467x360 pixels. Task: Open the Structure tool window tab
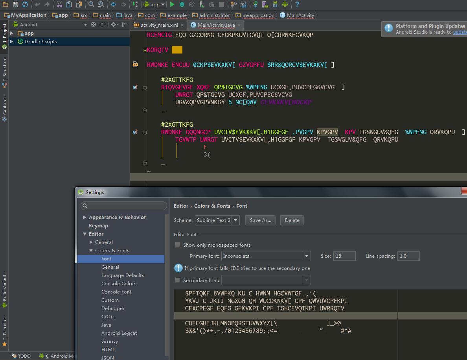[4, 73]
